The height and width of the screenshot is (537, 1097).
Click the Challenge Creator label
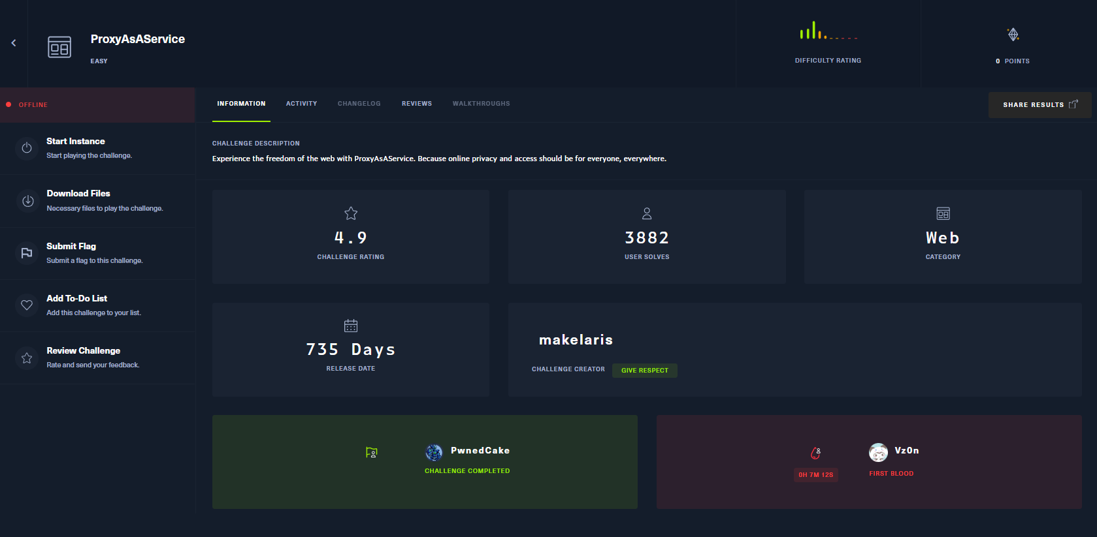(x=568, y=369)
